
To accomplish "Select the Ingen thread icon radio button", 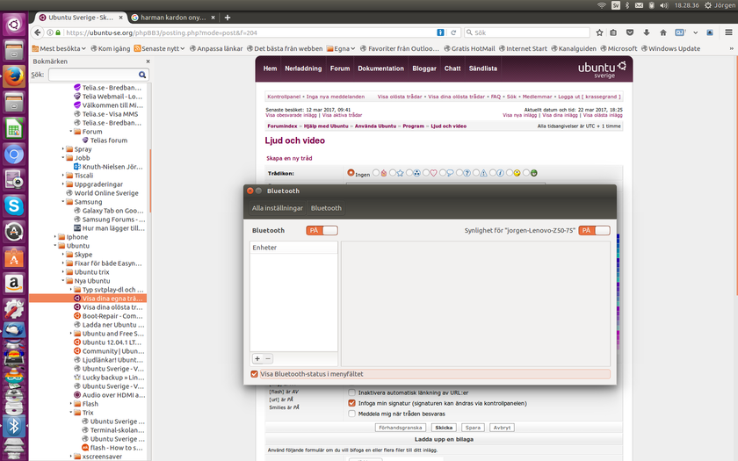I will point(351,173).
